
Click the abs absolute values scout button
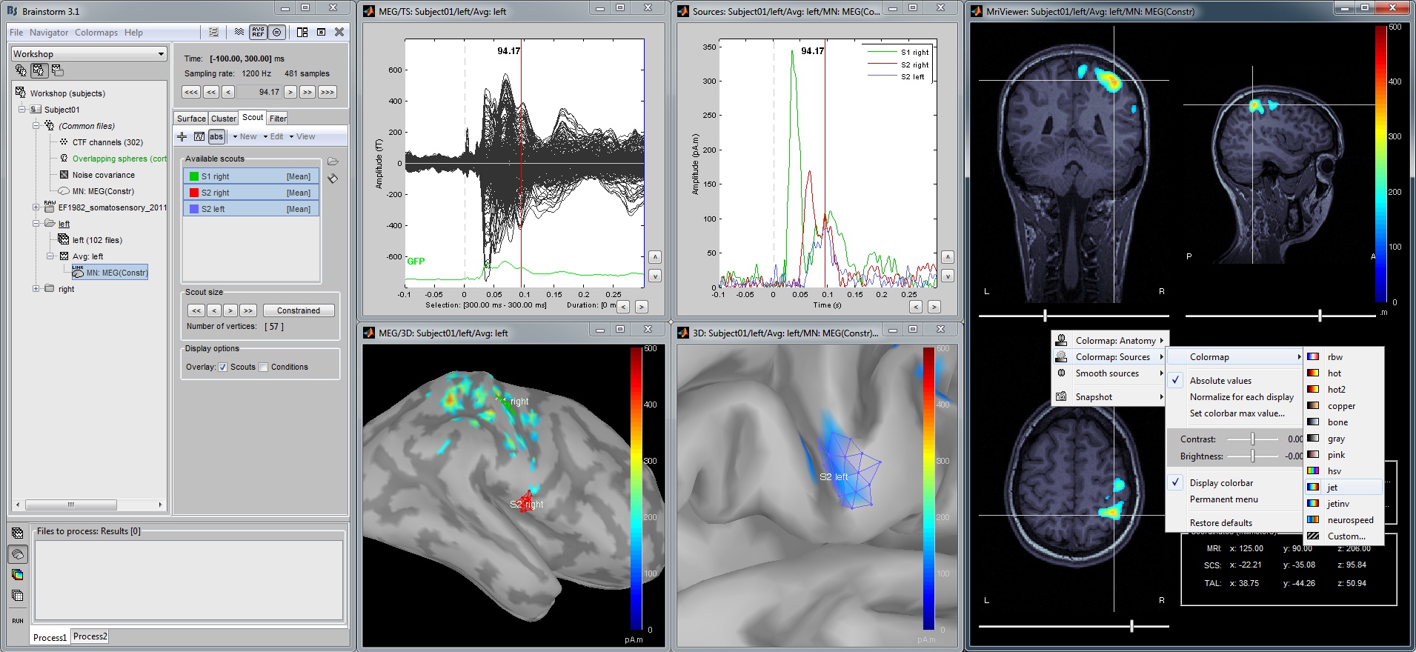tap(216, 136)
